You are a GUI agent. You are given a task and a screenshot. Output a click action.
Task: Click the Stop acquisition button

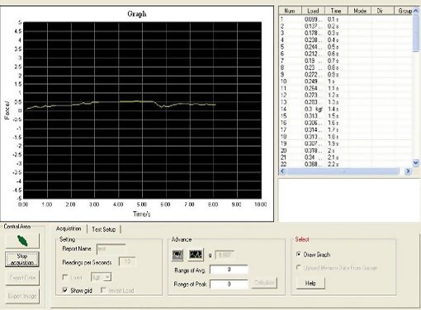[22, 259]
